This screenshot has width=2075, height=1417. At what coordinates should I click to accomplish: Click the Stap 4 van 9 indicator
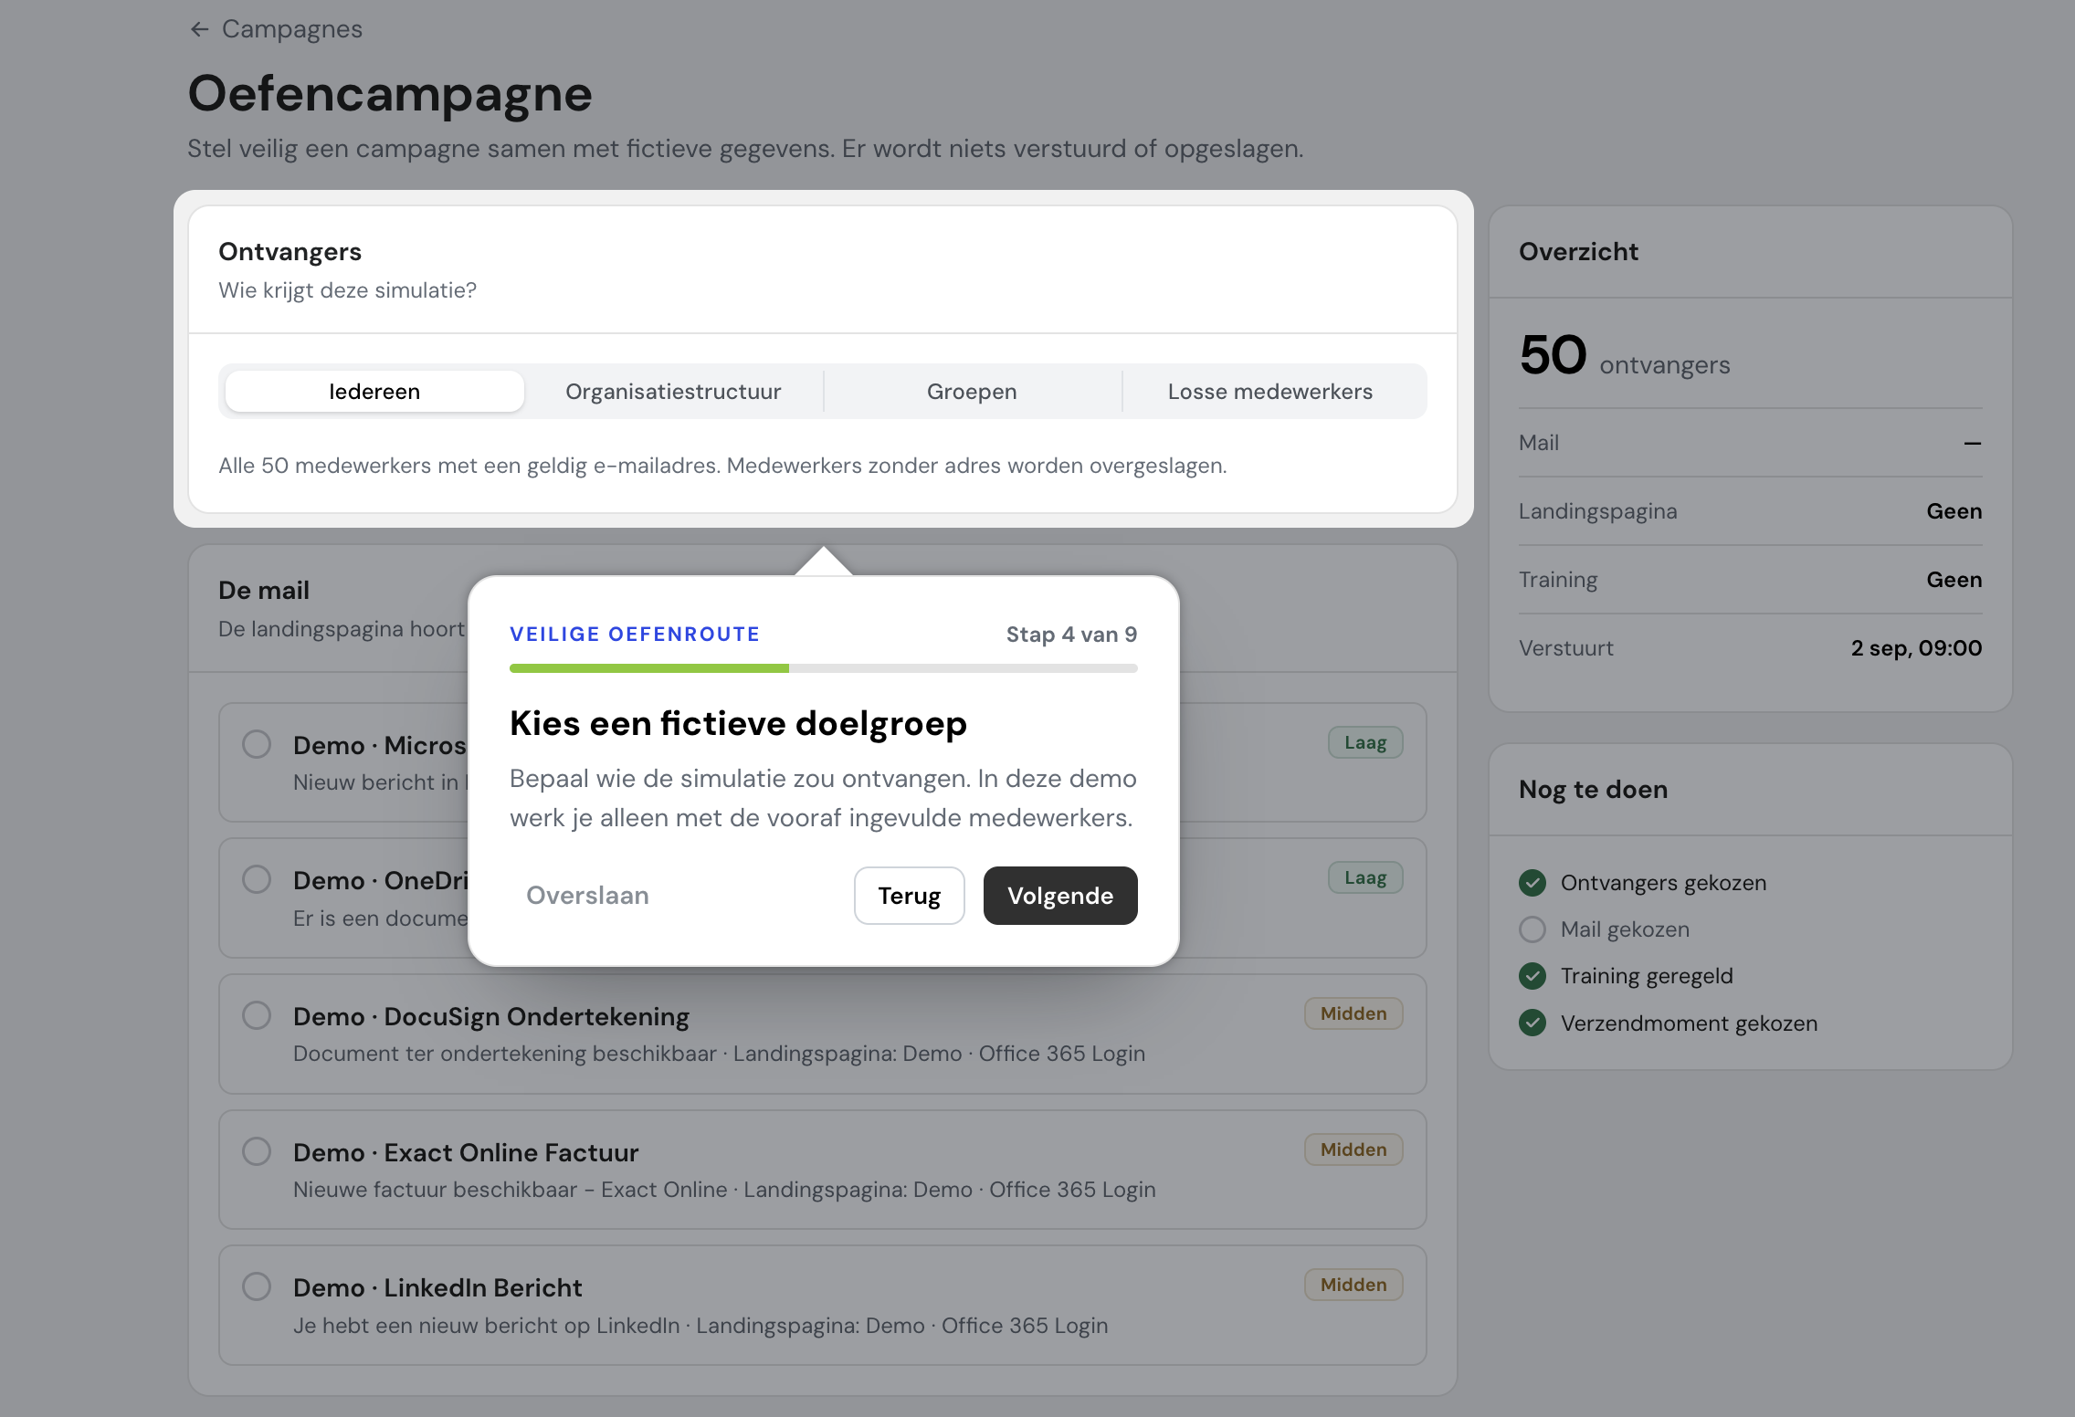point(1071,635)
